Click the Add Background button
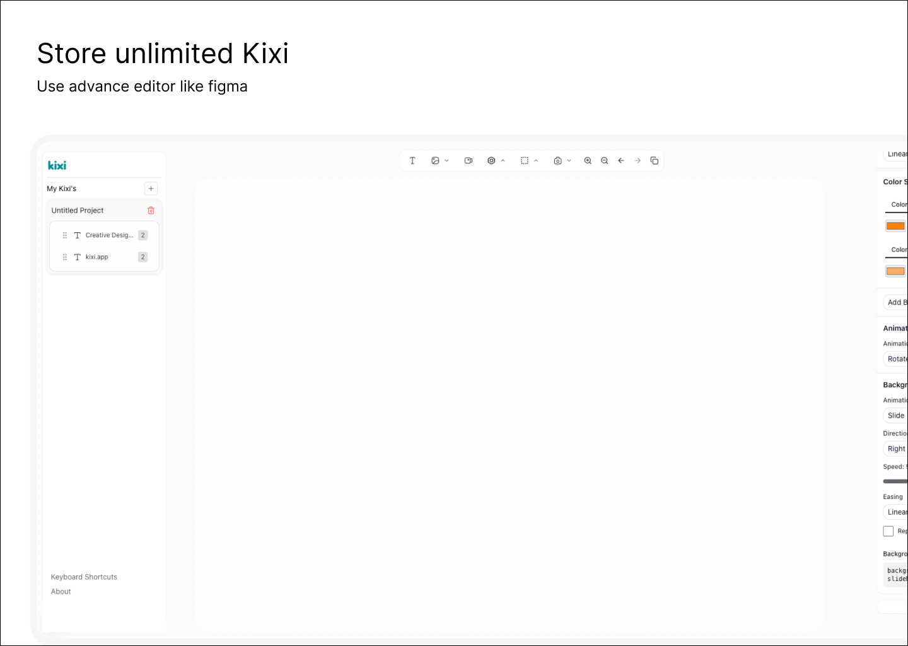Viewport: 908px width, 646px height. (898, 302)
